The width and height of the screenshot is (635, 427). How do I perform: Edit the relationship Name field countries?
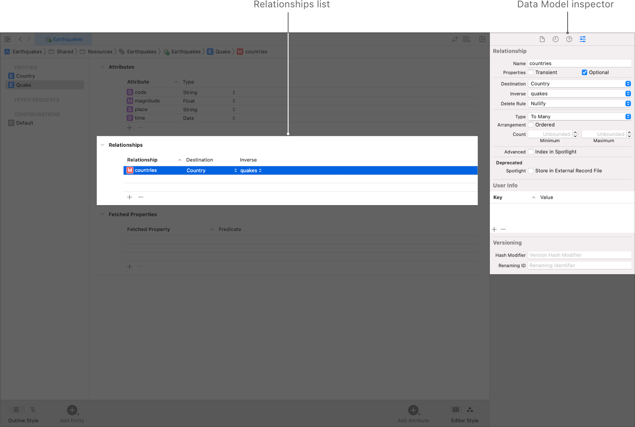coord(579,63)
